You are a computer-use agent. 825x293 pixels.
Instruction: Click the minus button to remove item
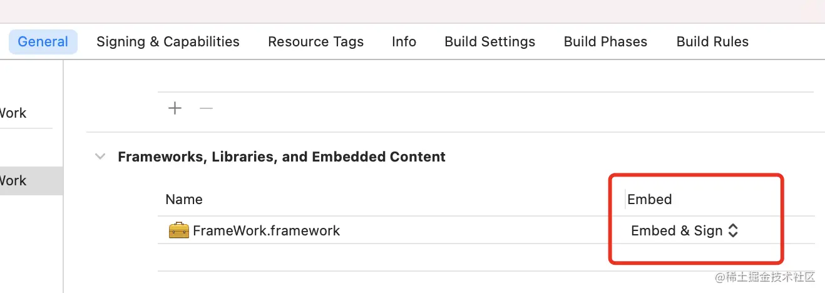pyautogui.click(x=206, y=108)
